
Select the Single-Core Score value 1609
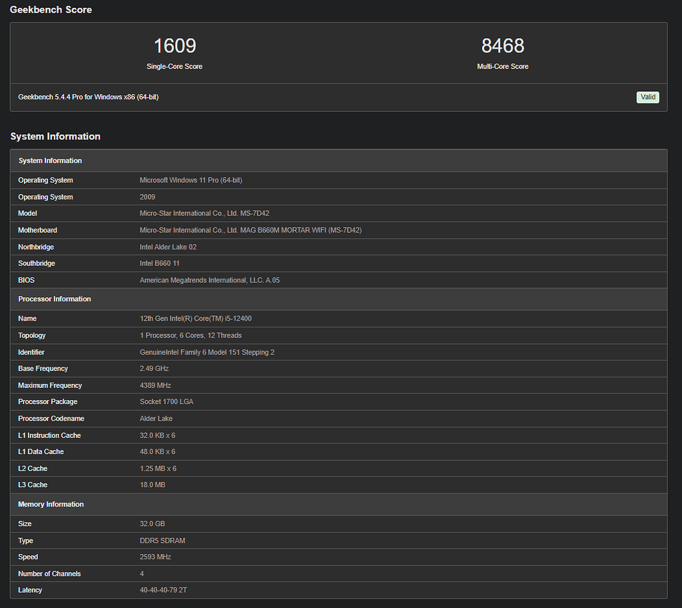(x=174, y=45)
